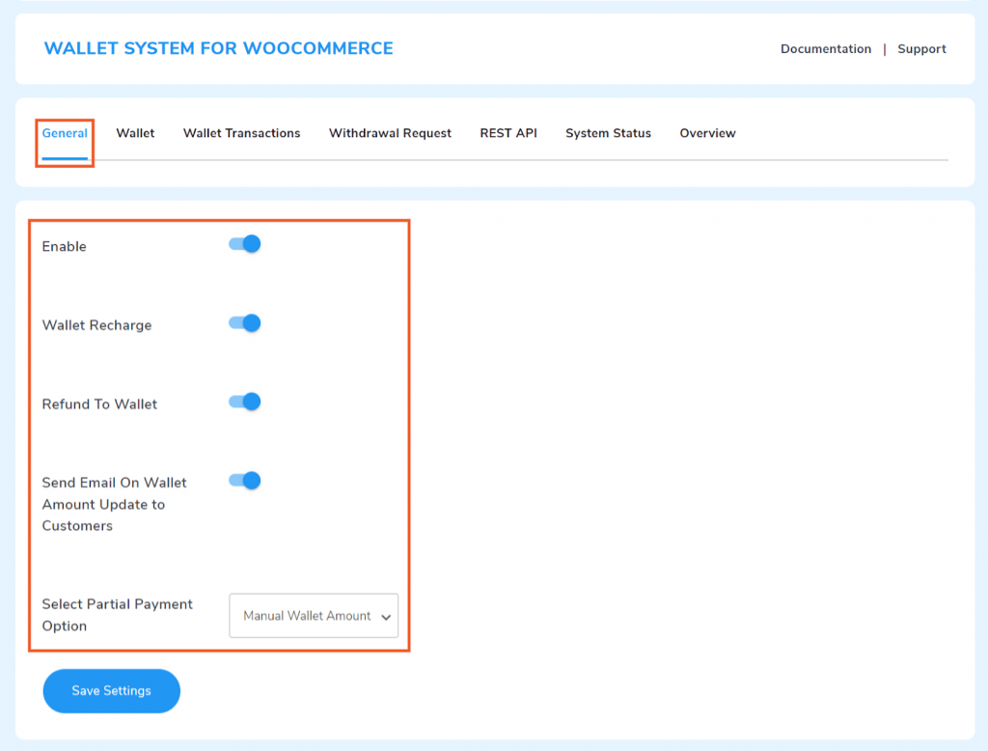Toggle Send Email On Wallet Amount Update
The width and height of the screenshot is (988, 751).
pyautogui.click(x=244, y=481)
